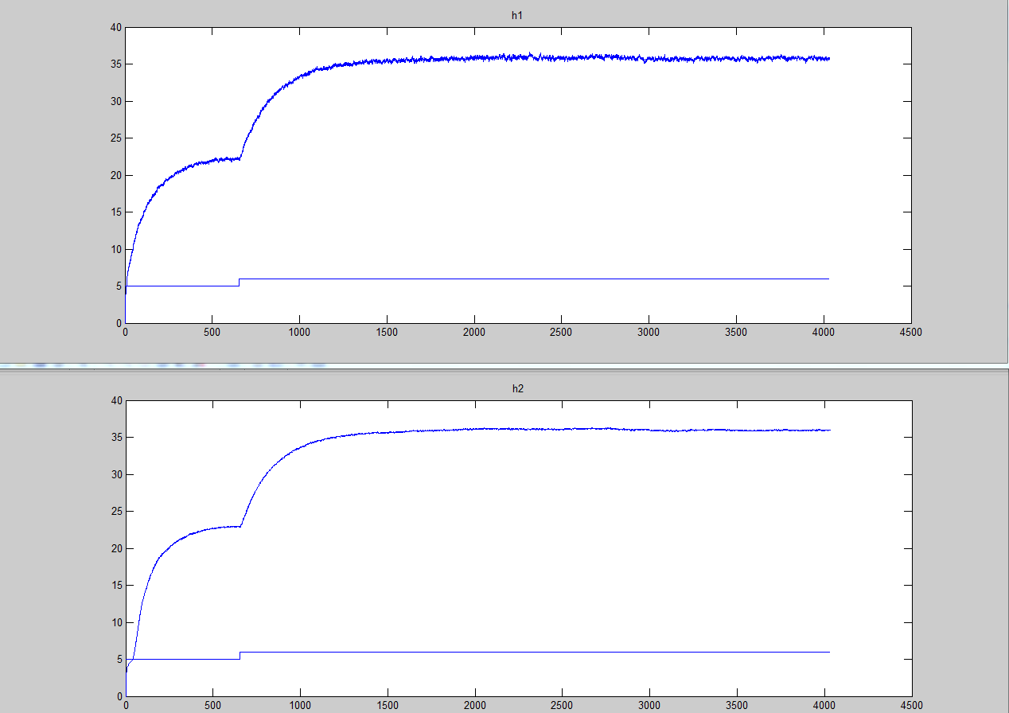Click the step jump of the h2 lower line

click(x=240, y=655)
